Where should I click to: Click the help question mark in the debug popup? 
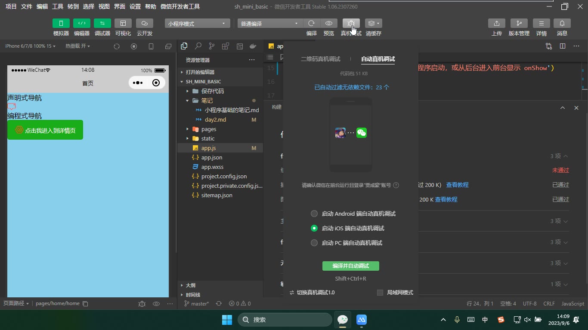[396, 185]
